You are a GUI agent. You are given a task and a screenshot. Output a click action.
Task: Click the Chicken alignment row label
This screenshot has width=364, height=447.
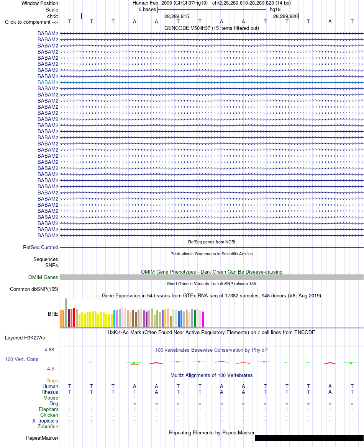[49, 415]
